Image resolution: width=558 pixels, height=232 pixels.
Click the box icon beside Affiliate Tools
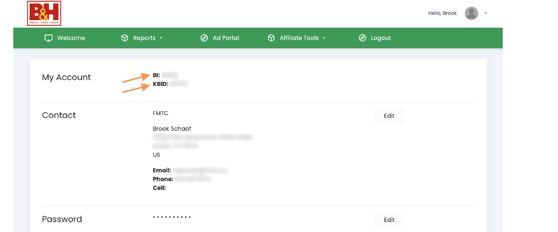coord(271,38)
